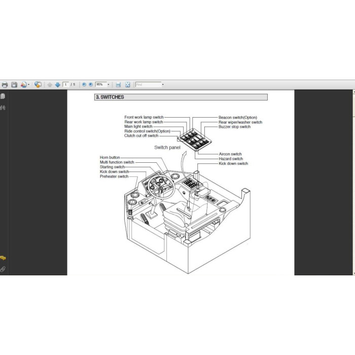Click the 'Switch panel' caption

pyautogui.click(x=167, y=148)
